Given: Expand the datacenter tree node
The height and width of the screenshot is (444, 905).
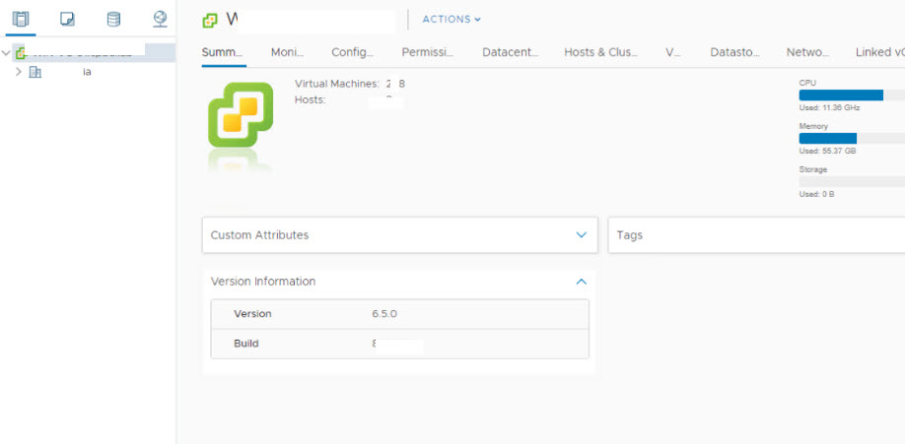Looking at the screenshot, I should pos(19,72).
